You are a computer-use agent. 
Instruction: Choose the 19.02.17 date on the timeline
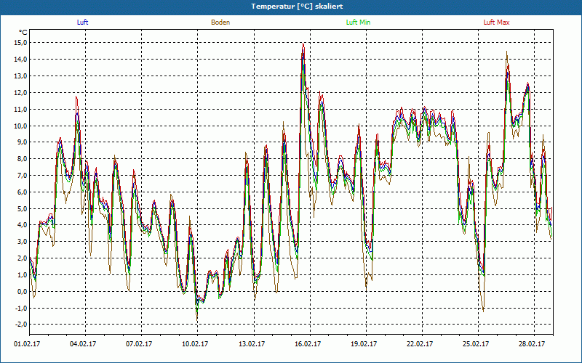pos(363,345)
